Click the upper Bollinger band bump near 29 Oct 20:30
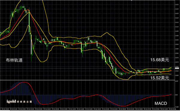This screenshot has height=111, width=180. [x=107, y=33]
